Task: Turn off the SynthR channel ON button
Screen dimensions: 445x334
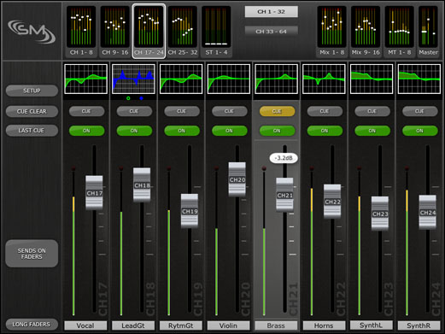Action: point(420,131)
